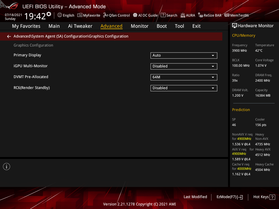
Task: Click the information icon near bottom left
Action: (x=6, y=166)
